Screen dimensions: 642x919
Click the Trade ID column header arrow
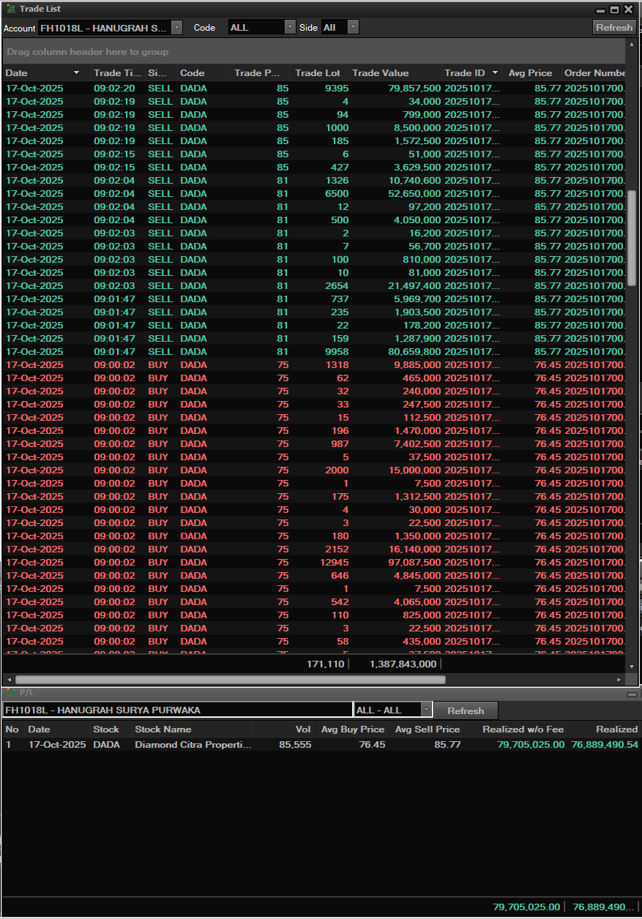[496, 73]
